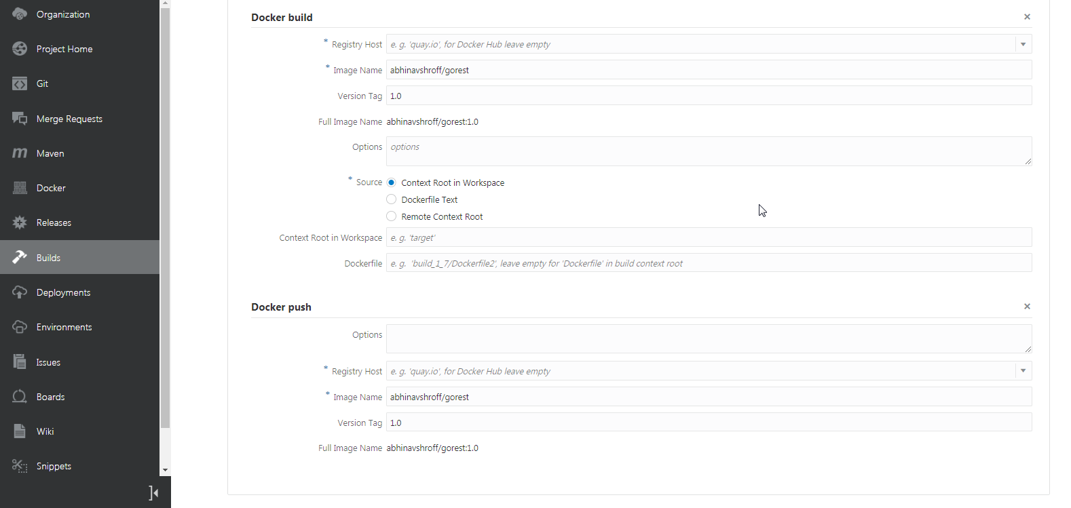
Task: Click the sidebar vertical scrollbar thumb
Action: 165,217
